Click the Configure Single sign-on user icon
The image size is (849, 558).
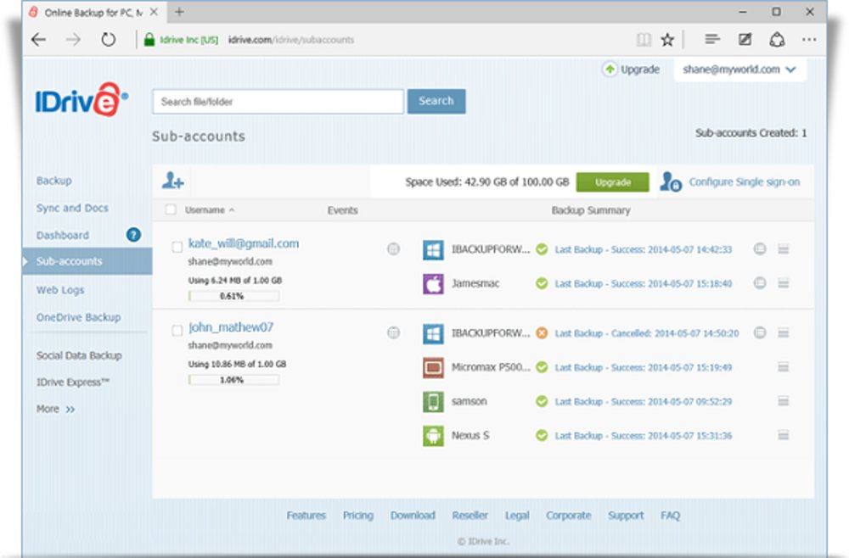[x=671, y=181]
